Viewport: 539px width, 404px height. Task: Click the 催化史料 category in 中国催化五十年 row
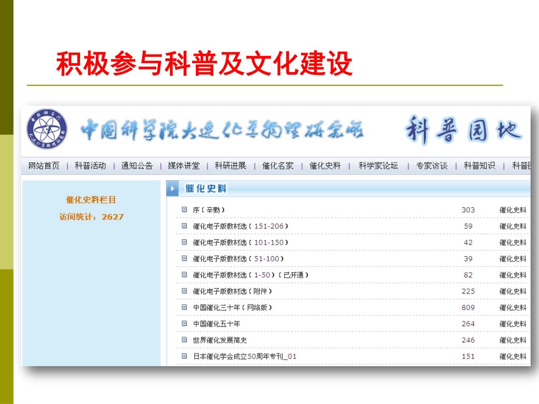click(513, 324)
